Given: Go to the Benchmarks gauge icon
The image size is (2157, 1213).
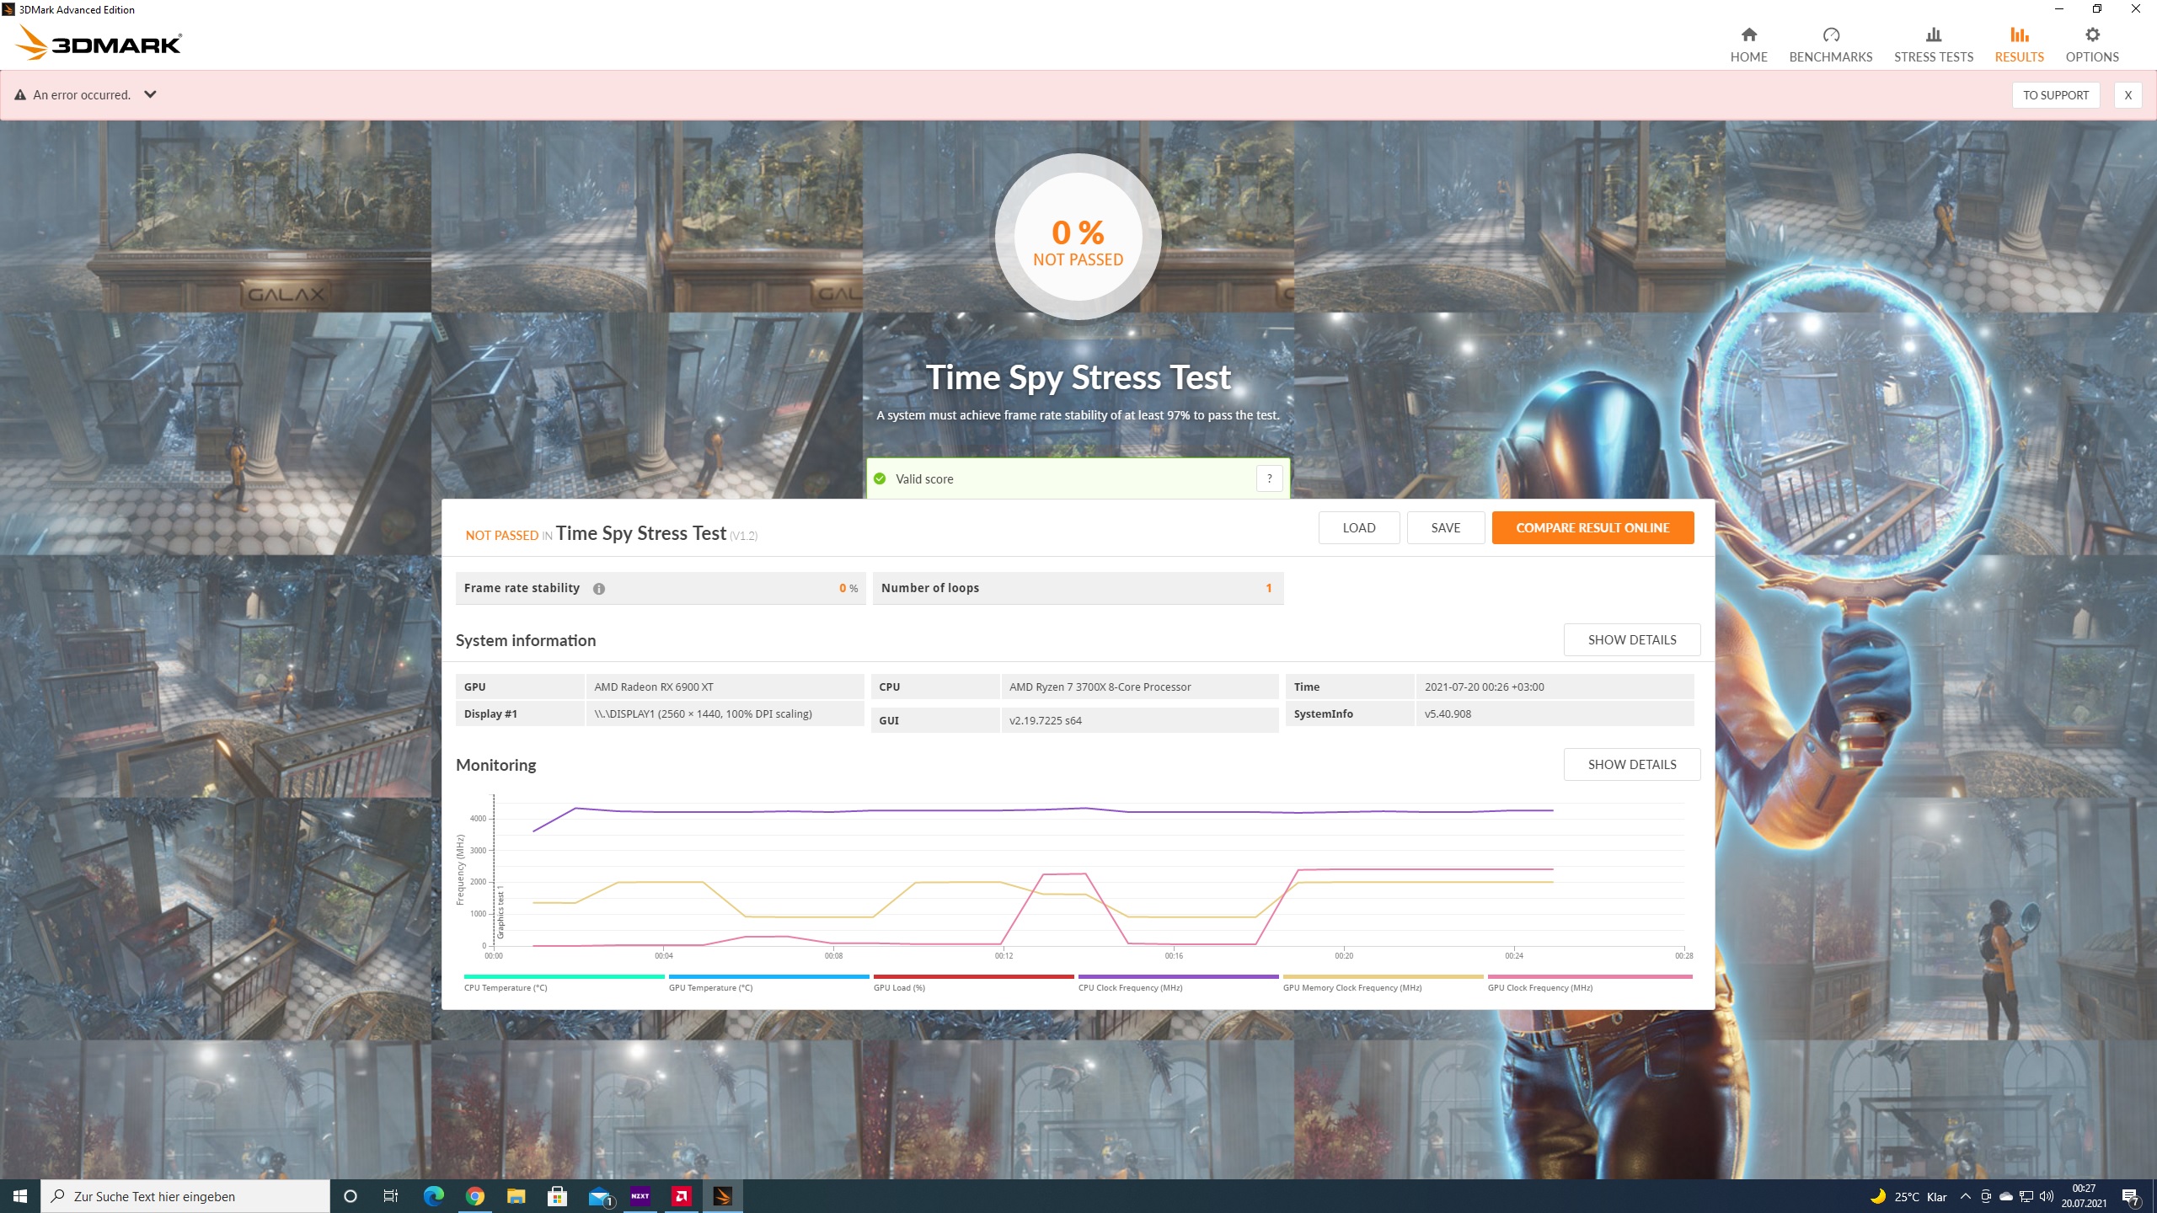Looking at the screenshot, I should point(1830,35).
